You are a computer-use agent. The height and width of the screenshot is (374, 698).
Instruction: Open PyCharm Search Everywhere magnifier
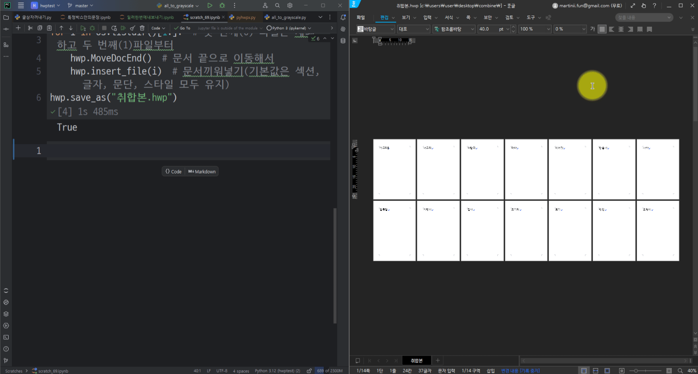coord(278,6)
